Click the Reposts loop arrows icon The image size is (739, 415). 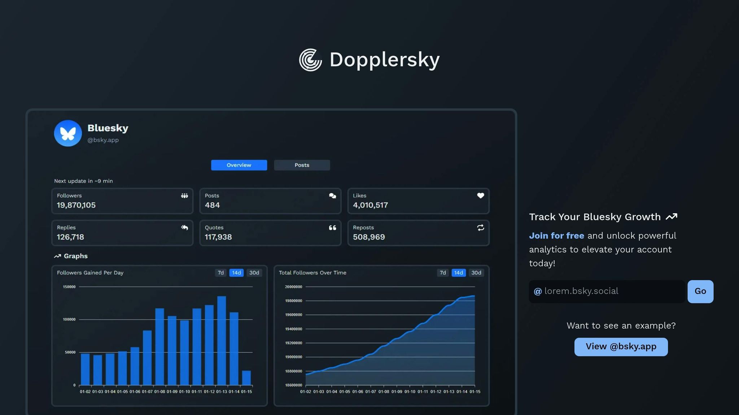coord(480,228)
